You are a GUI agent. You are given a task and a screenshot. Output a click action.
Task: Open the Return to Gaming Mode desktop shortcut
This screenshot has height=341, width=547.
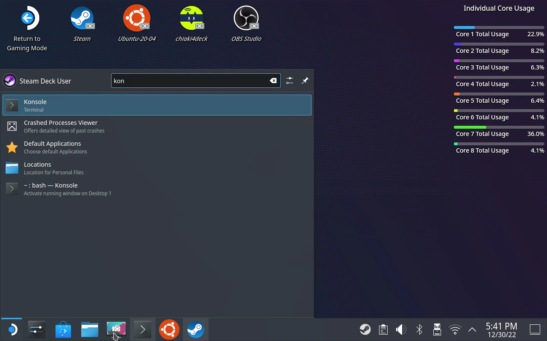[x=27, y=28]
